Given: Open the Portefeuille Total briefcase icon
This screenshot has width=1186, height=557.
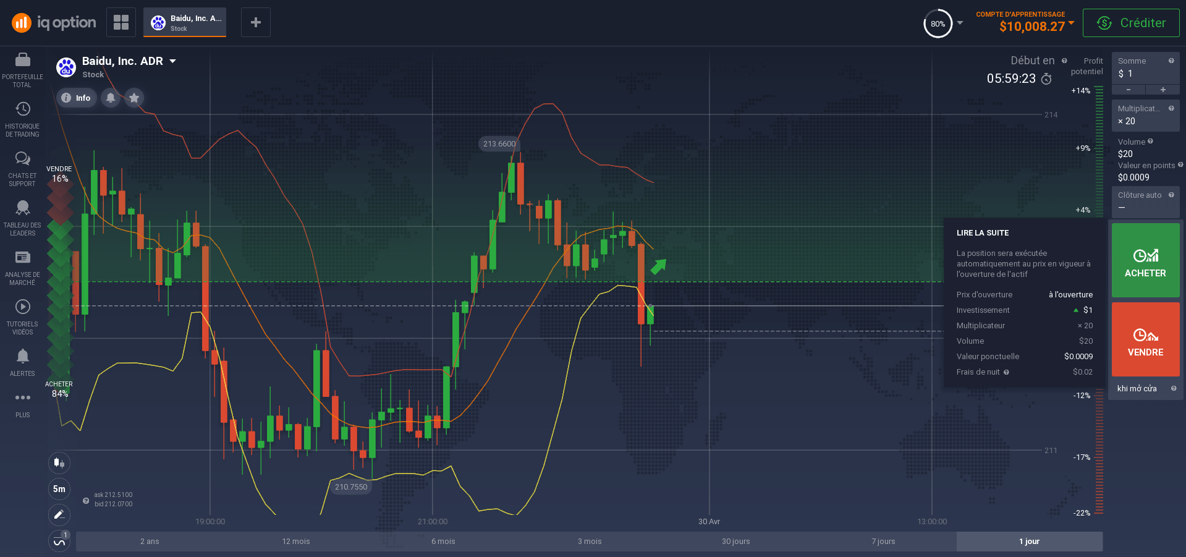Looking at the screenshot, I should coord(23,59).
